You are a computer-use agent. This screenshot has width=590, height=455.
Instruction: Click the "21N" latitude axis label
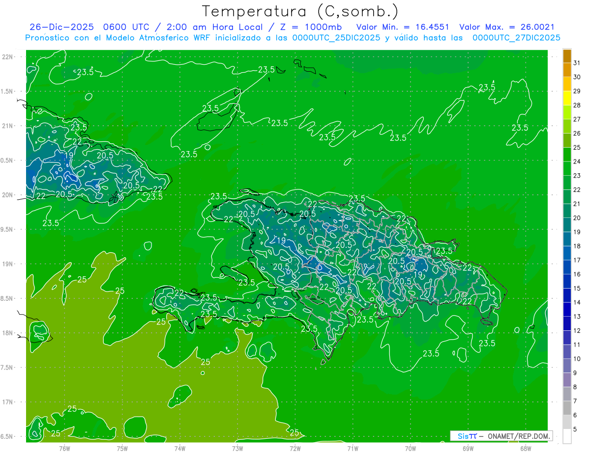(8, 126)
